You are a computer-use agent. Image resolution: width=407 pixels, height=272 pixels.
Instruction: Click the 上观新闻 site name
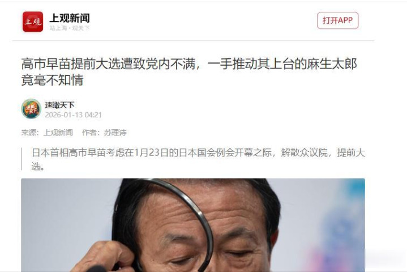[70, 18]
